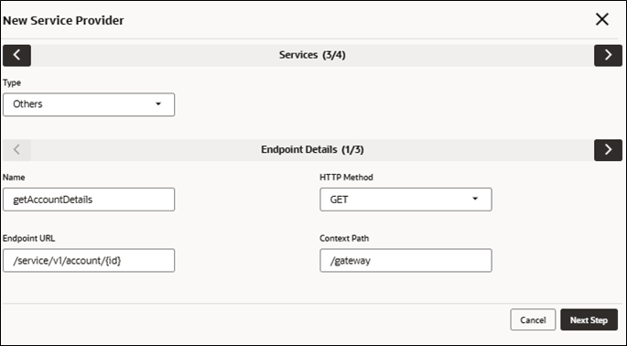Click the Endpoint Details (1/3) header text
This screenshot has width=627, height=346.
click(x=312, y=149)
